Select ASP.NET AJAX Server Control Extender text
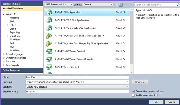This screenshot has height=105, width=180. pos(74,59)
